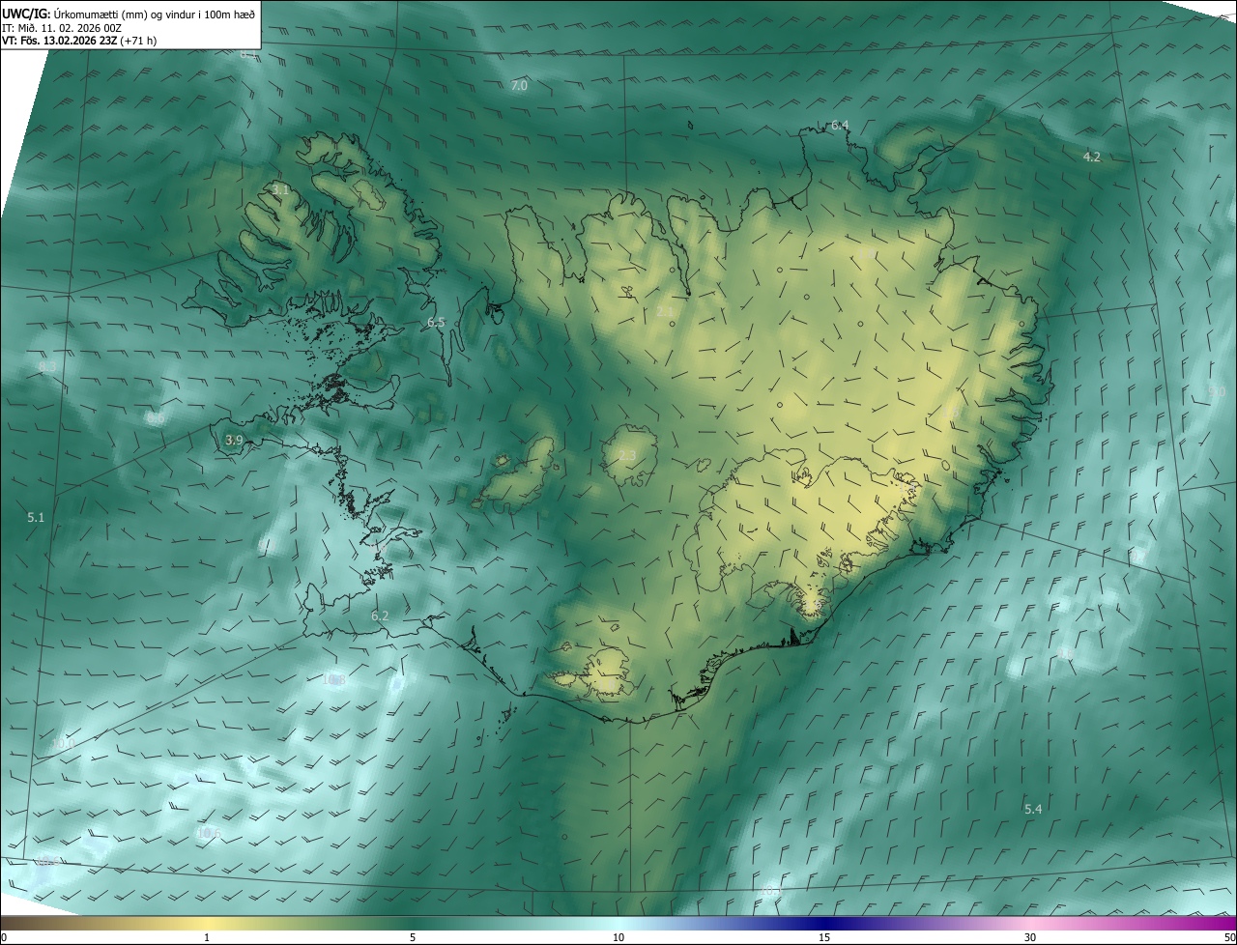Image resolution: width=1237 pixels, height=945 pixels.
Task: Click the 2.3 value on the glacier
Action: [x=627, y=456]
